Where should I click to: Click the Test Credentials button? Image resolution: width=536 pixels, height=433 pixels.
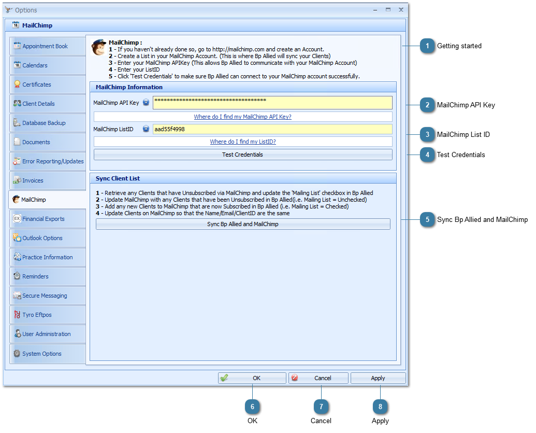[x=243, y=155]
